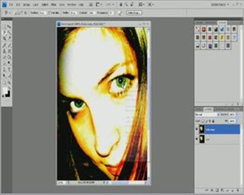Click add layer mask icon
The width and height of the screenshot is (244, 195).
pyautogui.click(x=217, y=190)
